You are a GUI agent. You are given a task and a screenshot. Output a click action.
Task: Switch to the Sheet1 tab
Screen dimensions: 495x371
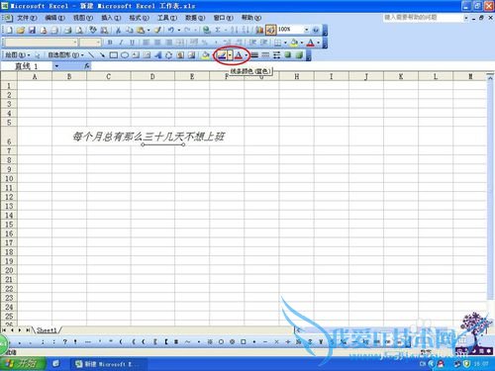point(47,329)
